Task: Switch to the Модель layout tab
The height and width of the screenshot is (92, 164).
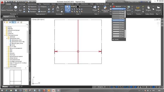Action: 5,87
